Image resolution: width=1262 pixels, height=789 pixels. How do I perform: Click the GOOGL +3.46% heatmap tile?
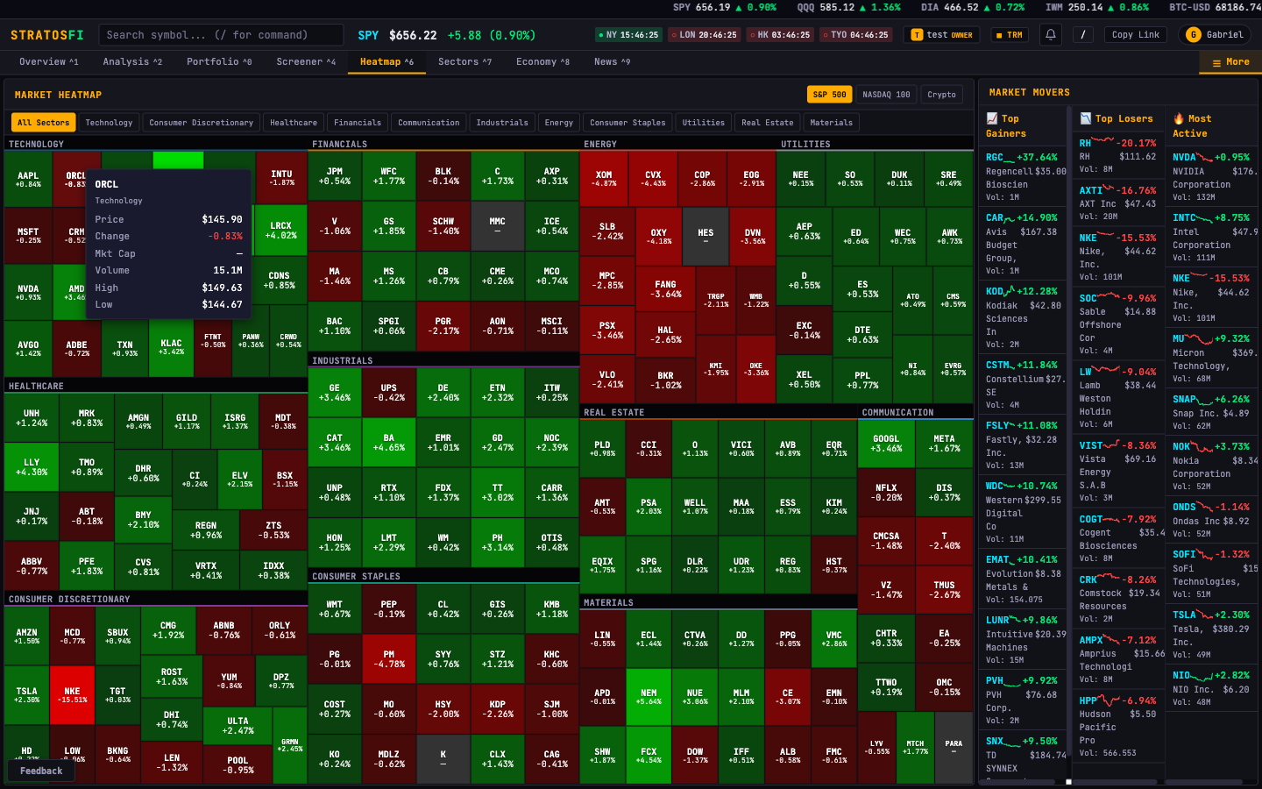(x=886, y=443)
